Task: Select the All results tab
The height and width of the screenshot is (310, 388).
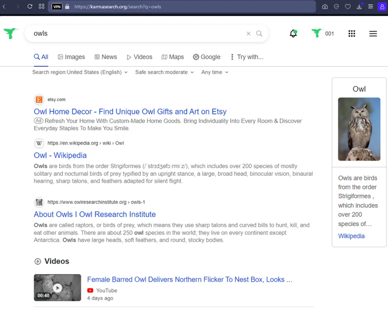Action: coord(41,57)
